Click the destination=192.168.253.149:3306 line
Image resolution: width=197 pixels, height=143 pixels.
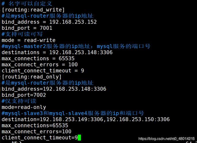click(86, 119)
